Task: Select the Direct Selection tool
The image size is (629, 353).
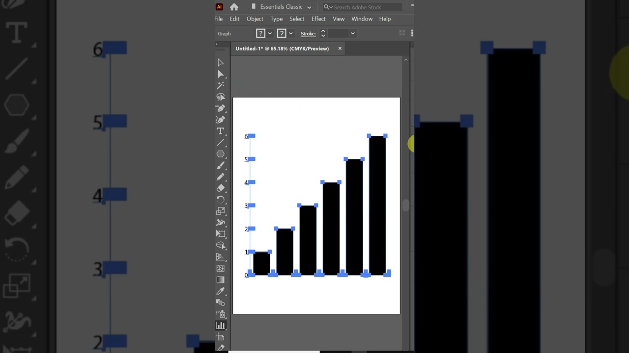Action: (221, 74)
